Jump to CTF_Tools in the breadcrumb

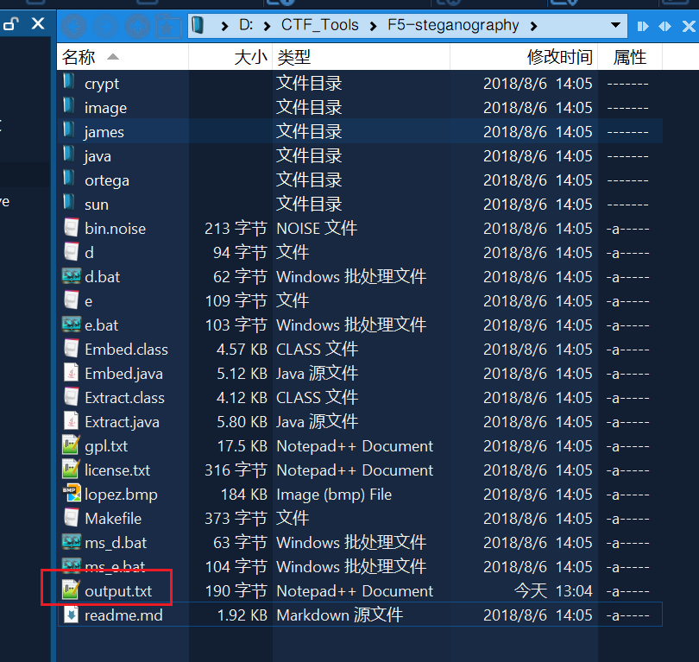coord(319,25)
